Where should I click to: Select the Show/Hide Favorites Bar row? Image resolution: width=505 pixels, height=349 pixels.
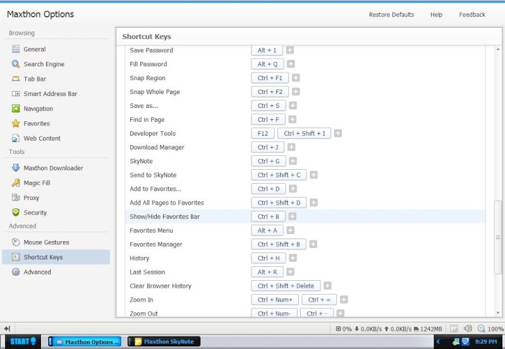tap(305, 216)
